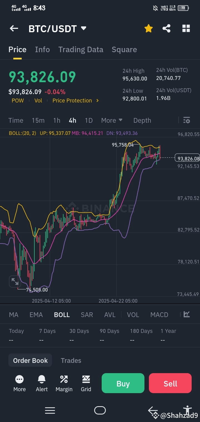Select the 4h interval
The height and width of the screenshot is (422, 200).
tap(72, 120)
